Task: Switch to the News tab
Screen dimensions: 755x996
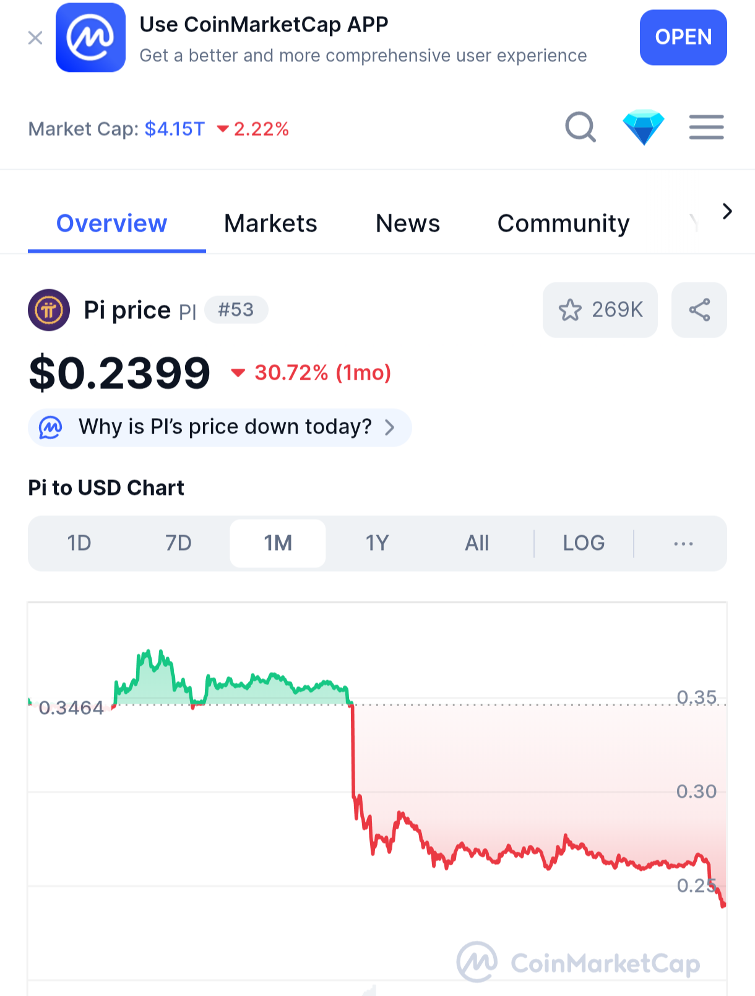Action: [x=407, y=224]
